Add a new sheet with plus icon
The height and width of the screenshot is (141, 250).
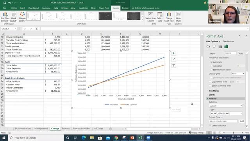111,129
